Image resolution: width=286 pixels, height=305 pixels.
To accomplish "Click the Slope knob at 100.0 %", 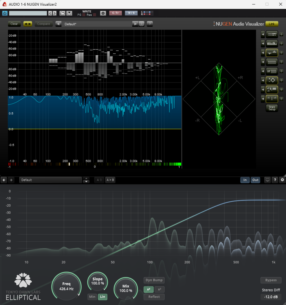I will [x=98, y=281].
